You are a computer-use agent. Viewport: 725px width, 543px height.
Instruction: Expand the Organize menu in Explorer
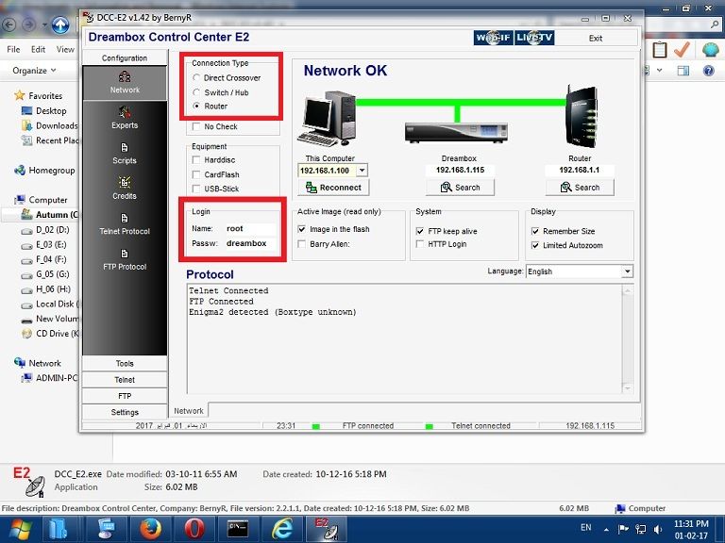34,71
